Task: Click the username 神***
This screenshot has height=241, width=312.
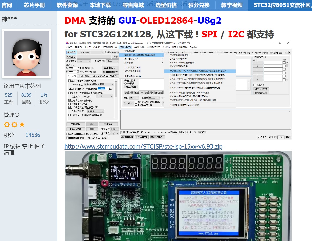Action: click(x=9, y=19)
